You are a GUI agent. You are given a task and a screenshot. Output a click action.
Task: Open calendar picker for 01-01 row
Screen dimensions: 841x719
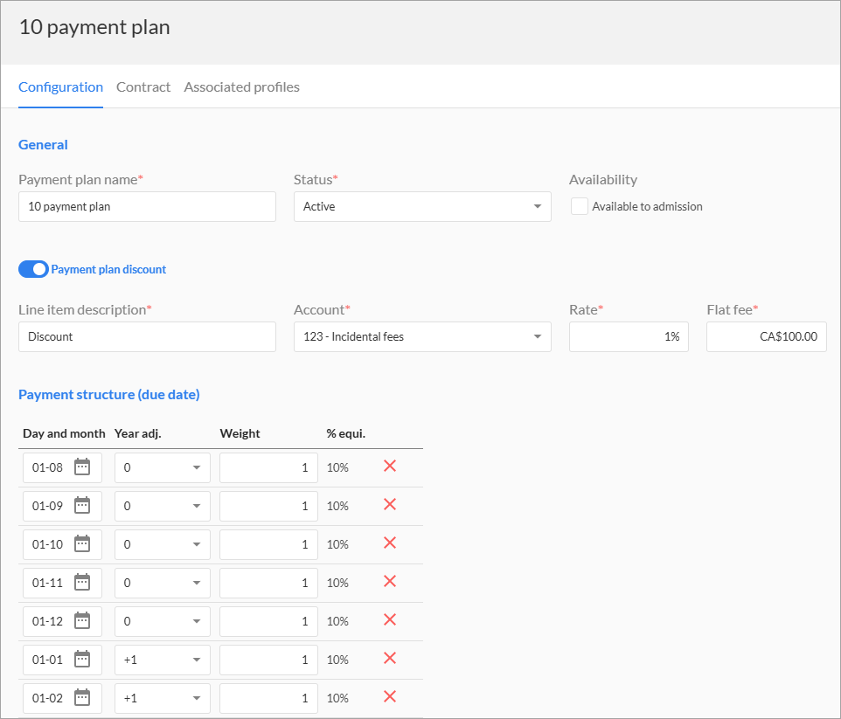pyautogui.click(x=82, y=660)
